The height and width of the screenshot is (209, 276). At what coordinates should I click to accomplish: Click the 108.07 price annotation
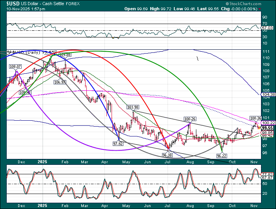click(15, 67)
